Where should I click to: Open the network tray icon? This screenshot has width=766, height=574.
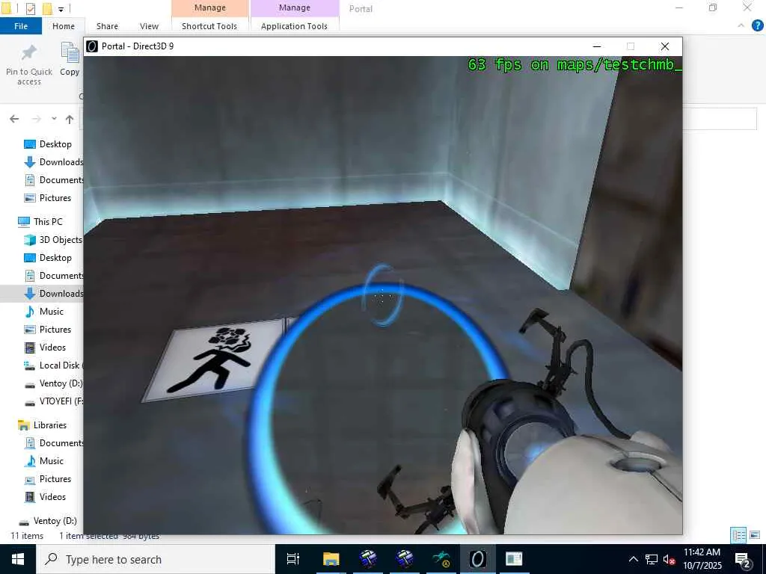(652, 559)
